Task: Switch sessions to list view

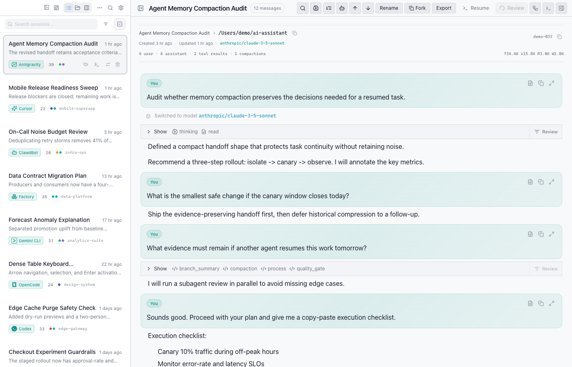Action: coord(69,8)
